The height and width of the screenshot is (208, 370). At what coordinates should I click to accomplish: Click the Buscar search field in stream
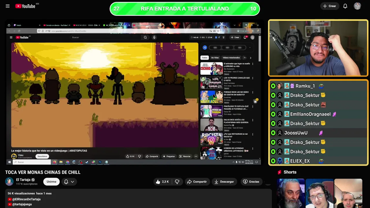(x=106, y=37)
